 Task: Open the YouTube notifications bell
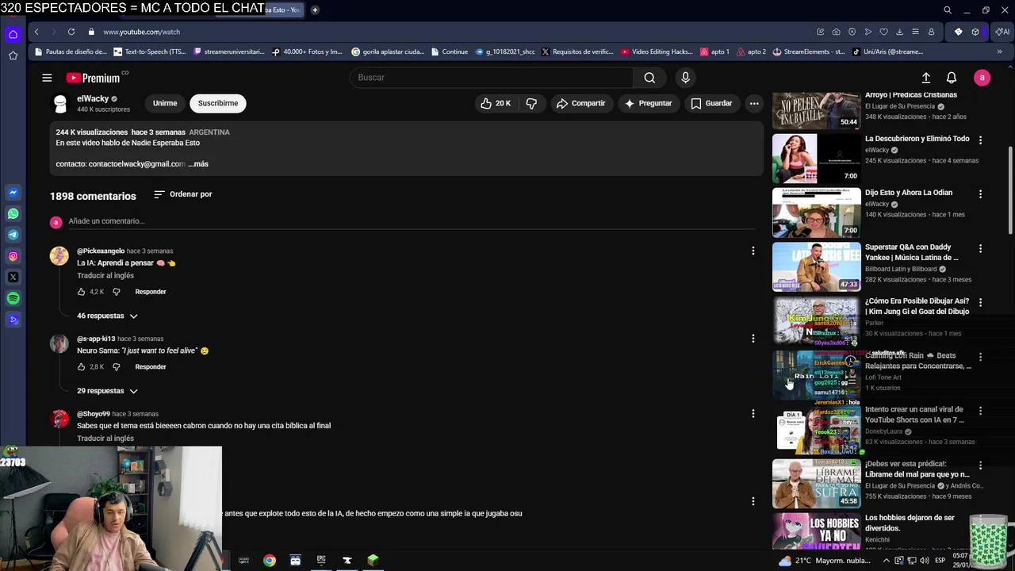(x=952, y=78)
